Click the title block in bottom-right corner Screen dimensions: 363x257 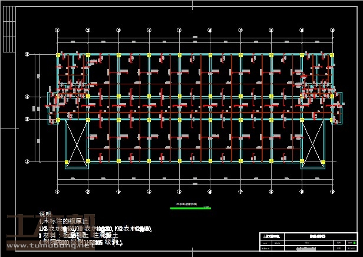pos(308,240)
